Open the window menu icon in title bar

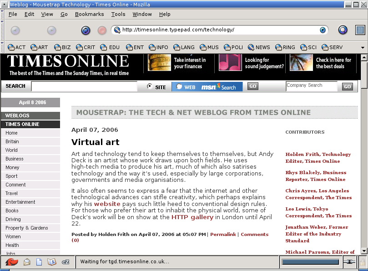point(4,4)
